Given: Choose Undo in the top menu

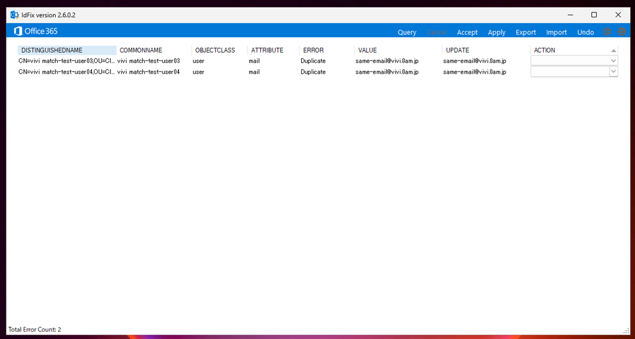Looking at the screenshot, I should [x=585, y=32].
